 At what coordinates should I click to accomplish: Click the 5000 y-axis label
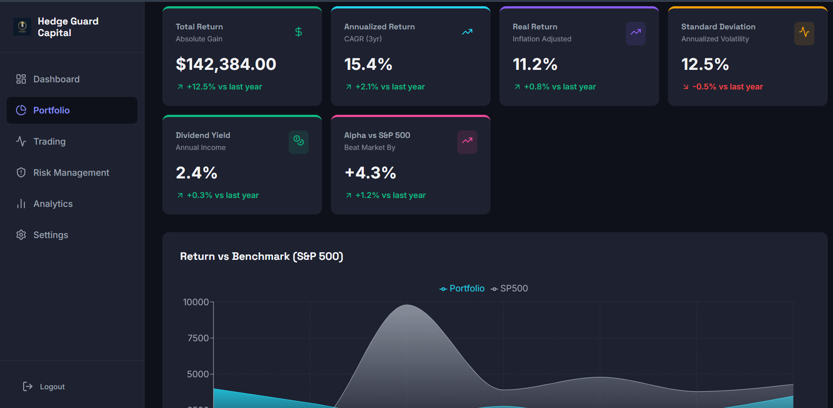(198, 374)
